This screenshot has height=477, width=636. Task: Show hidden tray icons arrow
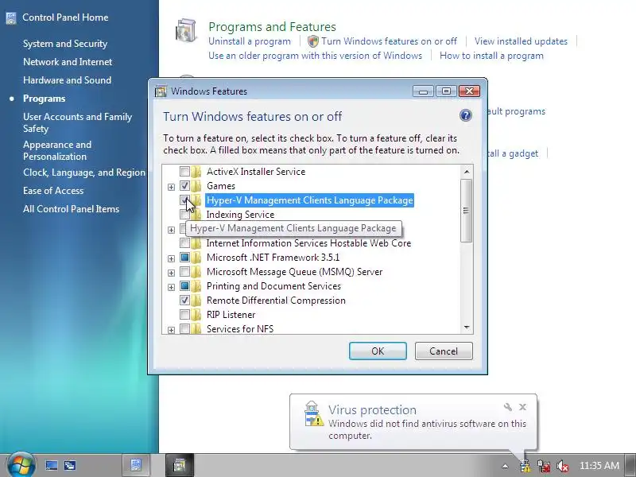505,466
